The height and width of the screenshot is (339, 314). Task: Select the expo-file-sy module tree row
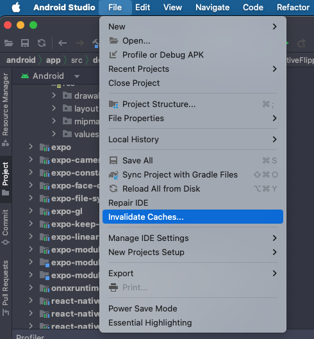56,198
